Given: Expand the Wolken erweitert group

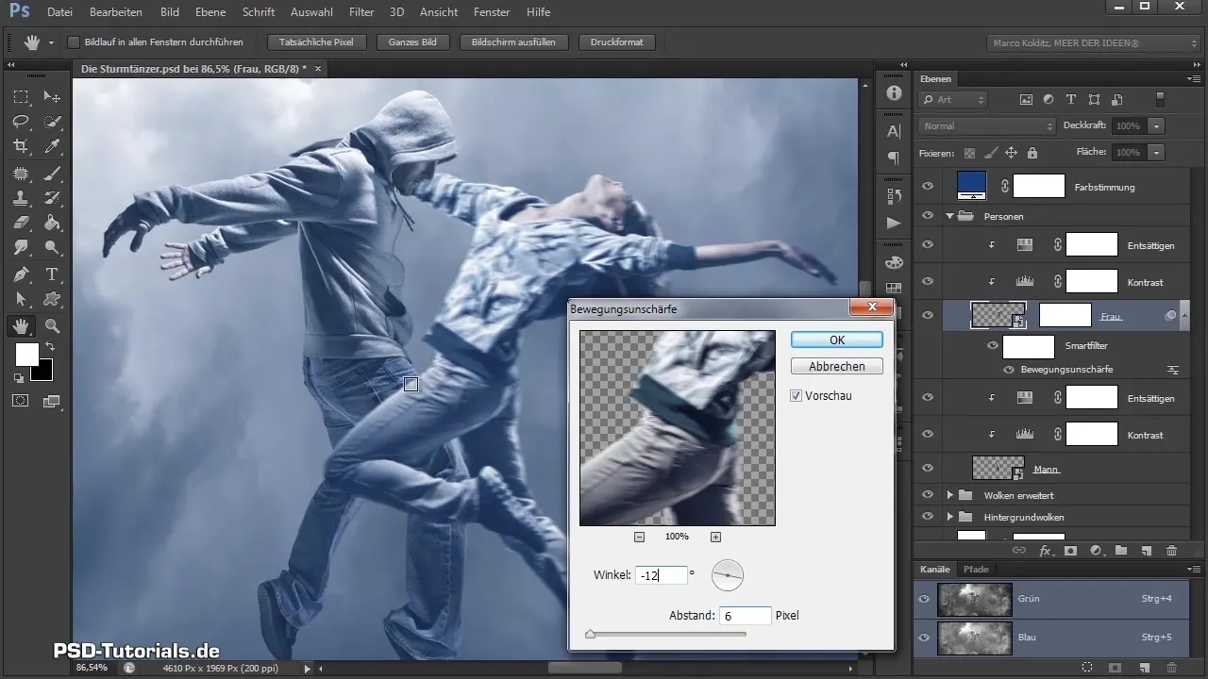Looking at the screenshot, I should (x=950, y=495).
